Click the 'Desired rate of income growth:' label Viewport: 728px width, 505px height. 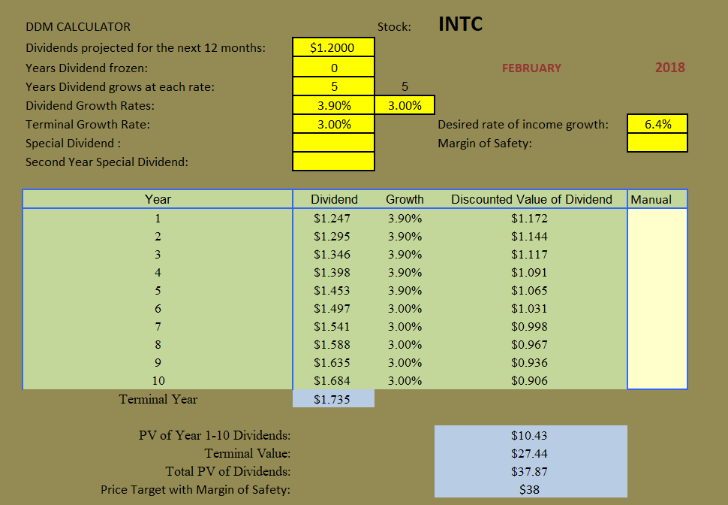[523, 125]
